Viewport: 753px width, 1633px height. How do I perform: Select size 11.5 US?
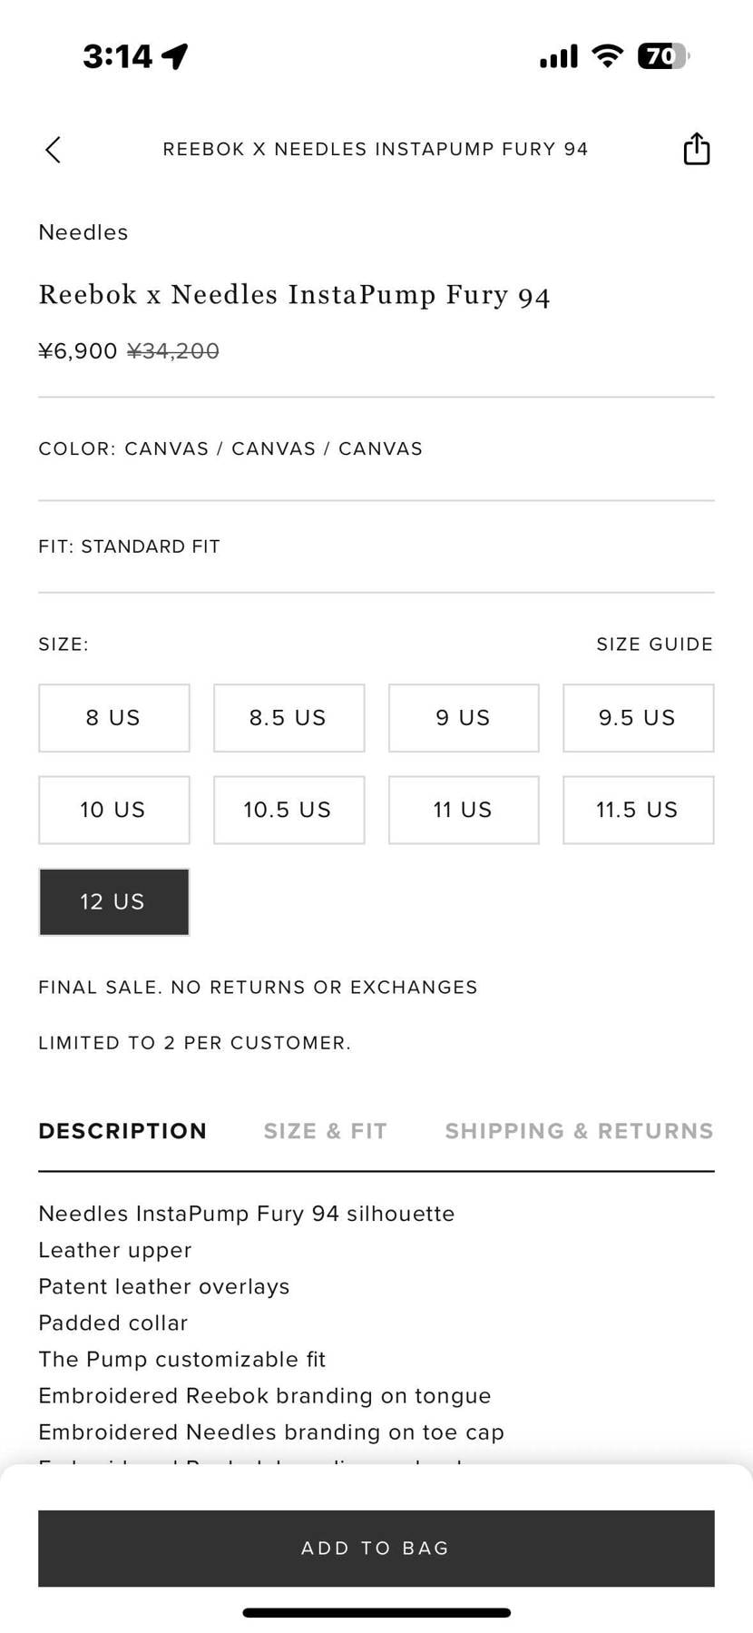tap(638, 810)
